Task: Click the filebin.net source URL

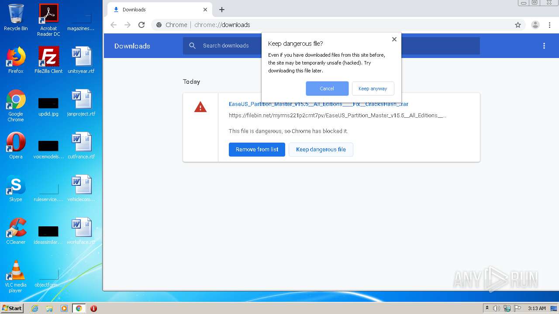Action: (337, 116)
